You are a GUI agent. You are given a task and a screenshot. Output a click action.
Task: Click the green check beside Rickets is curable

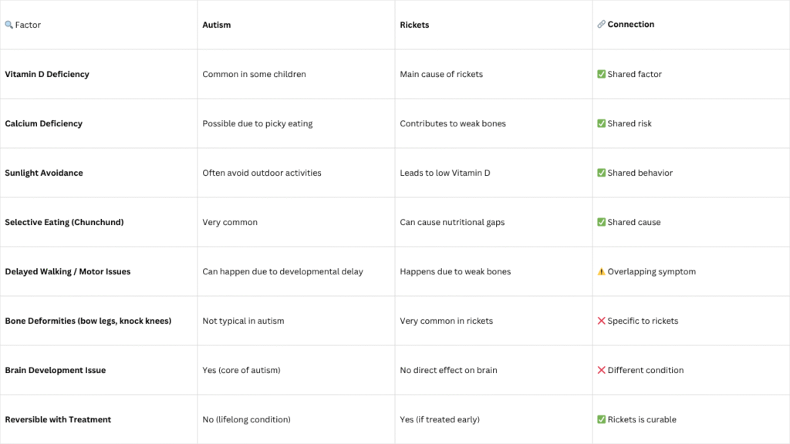pyautogui.click(x=601, y=419)
